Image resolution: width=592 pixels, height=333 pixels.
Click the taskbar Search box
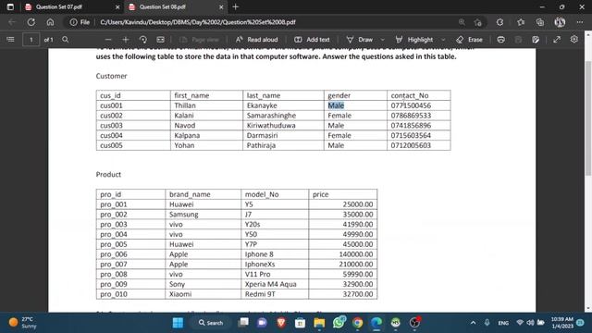point(211,323)
